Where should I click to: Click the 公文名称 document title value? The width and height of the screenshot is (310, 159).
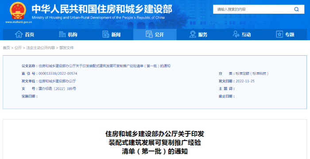tap(105, 66)
